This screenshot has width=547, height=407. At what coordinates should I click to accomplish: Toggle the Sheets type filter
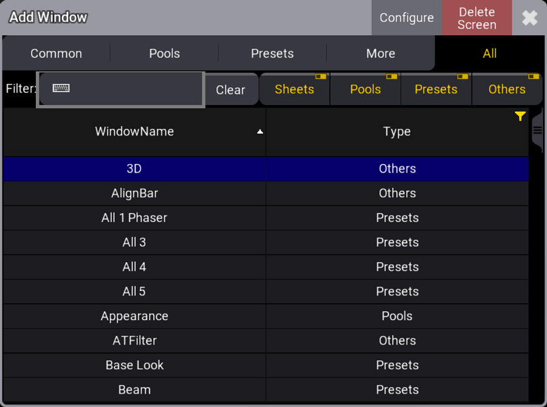294,89
